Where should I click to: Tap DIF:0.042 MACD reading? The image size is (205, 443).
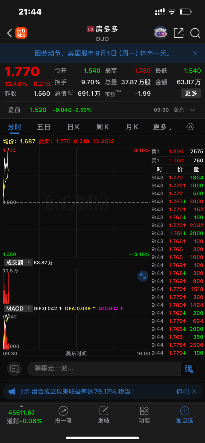[x=48, y=308]
